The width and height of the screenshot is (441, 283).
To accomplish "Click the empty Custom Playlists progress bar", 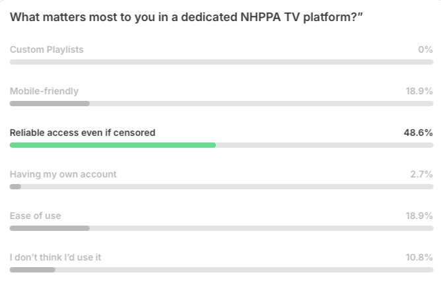I will coord(222,62).
